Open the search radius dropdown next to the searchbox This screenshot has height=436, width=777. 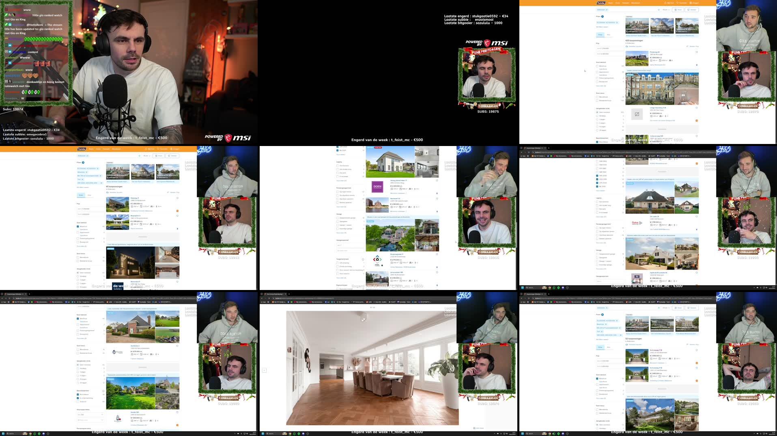(x=666, y=10)
